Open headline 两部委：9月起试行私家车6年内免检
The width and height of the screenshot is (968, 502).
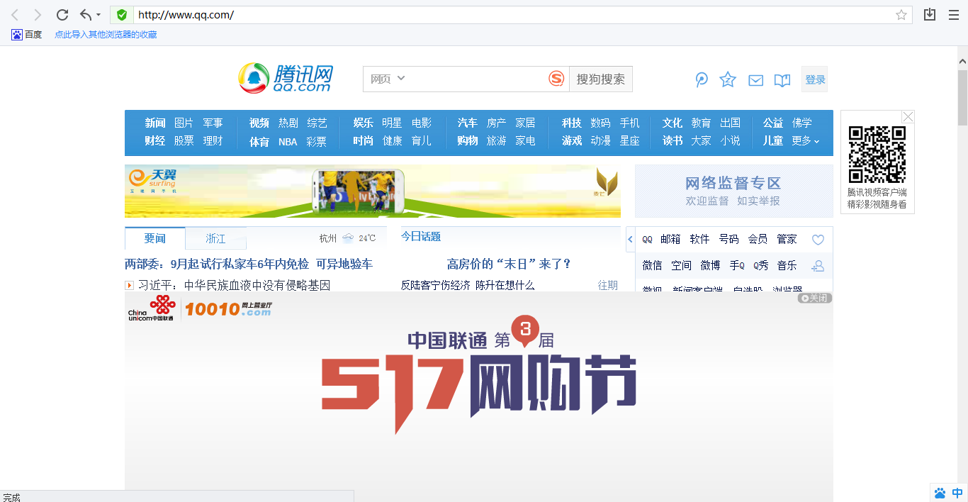coord(249,264)
